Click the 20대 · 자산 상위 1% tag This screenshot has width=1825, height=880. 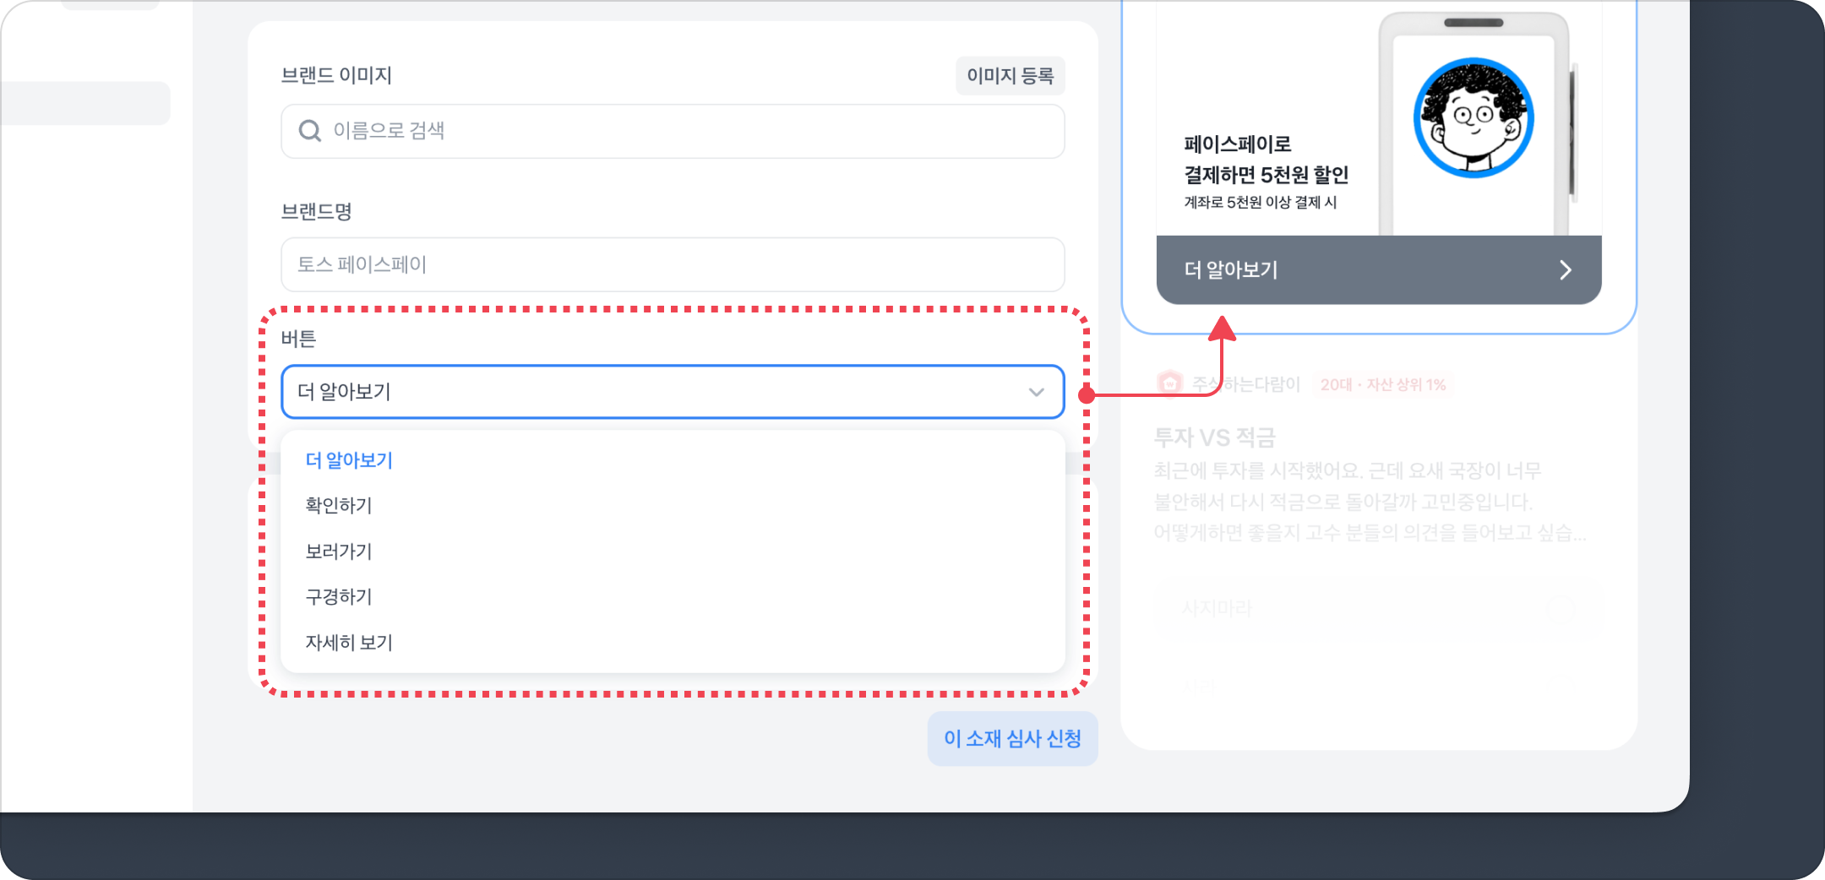click(1383, 384)
